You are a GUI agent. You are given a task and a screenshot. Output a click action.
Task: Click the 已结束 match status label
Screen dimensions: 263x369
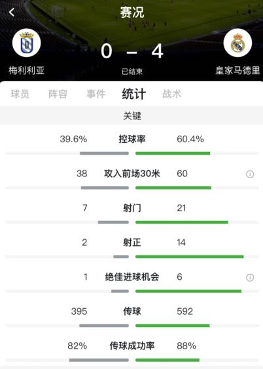(132, 71)
